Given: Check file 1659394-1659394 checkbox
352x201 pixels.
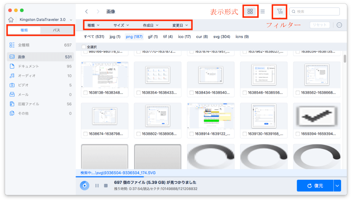Looking at the screenshot, I should 298,134.
